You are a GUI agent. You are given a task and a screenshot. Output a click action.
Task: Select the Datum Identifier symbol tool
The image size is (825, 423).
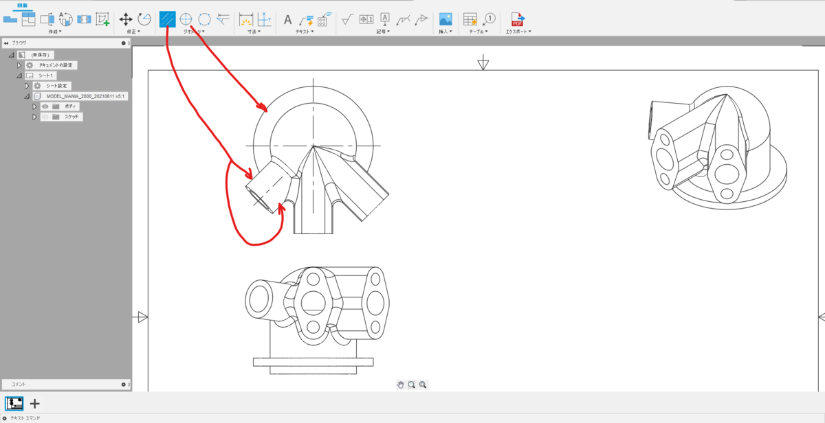pos(385,19)
